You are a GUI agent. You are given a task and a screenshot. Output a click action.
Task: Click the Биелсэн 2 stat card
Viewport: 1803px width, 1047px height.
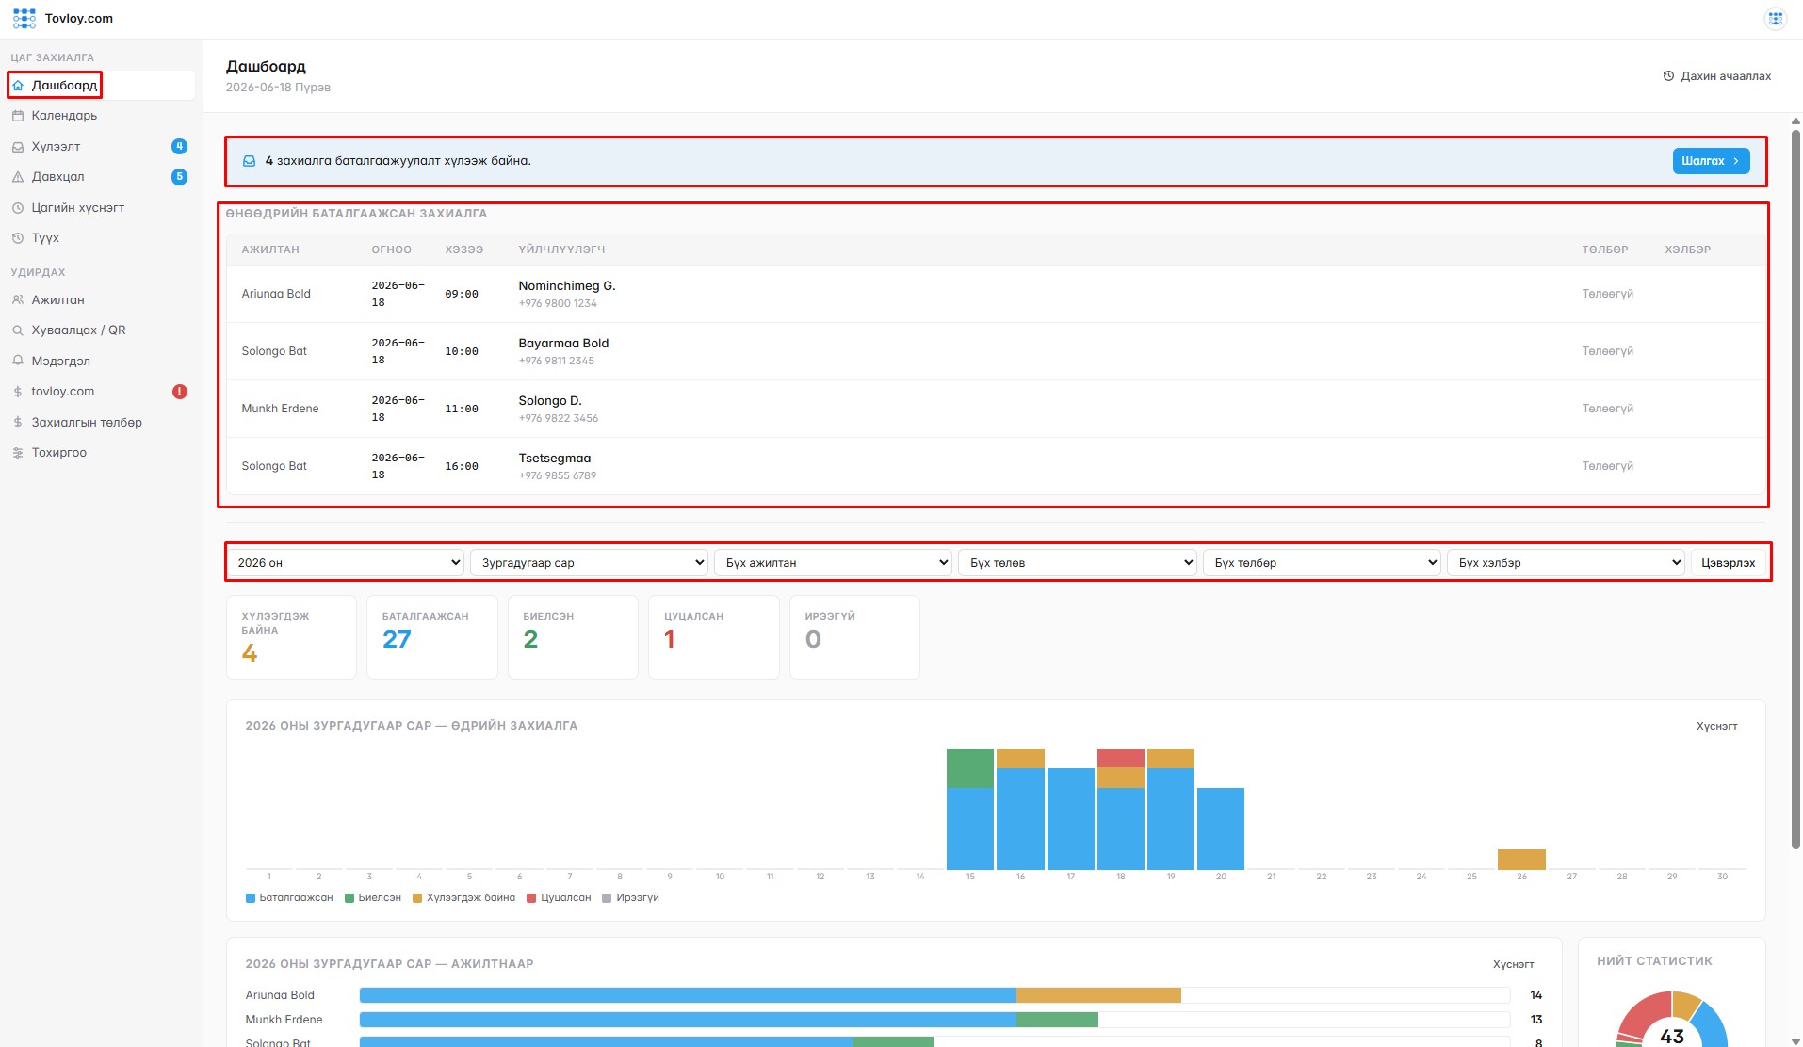point(573,636)
